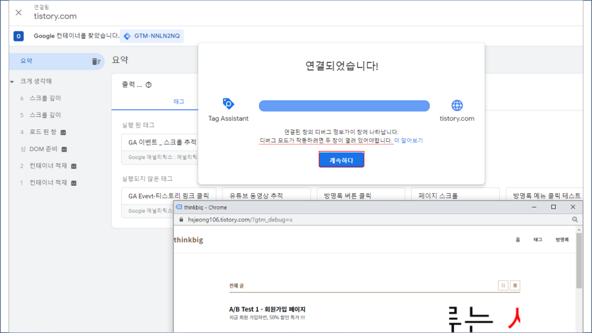This screenshot has width=592, height=333.
Task: Click the blog page vertical scrollbar thumb
Action: 579,260
